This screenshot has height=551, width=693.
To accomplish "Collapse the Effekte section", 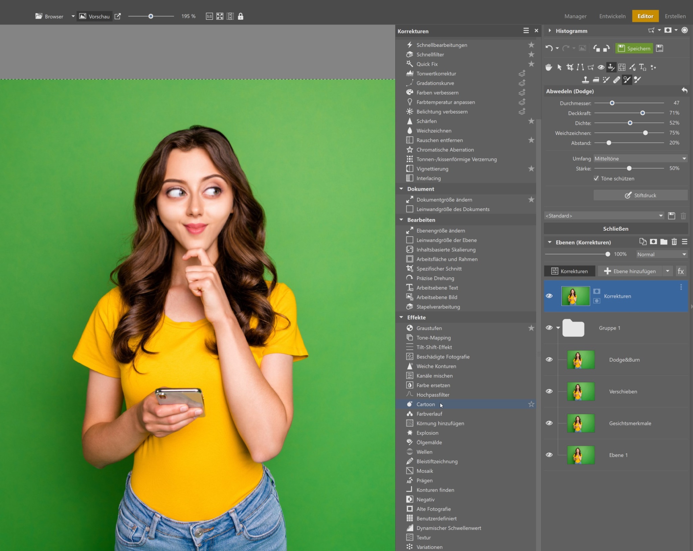I will tap(401, 317).
